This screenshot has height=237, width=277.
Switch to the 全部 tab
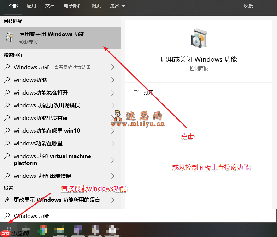pos(13,6)
